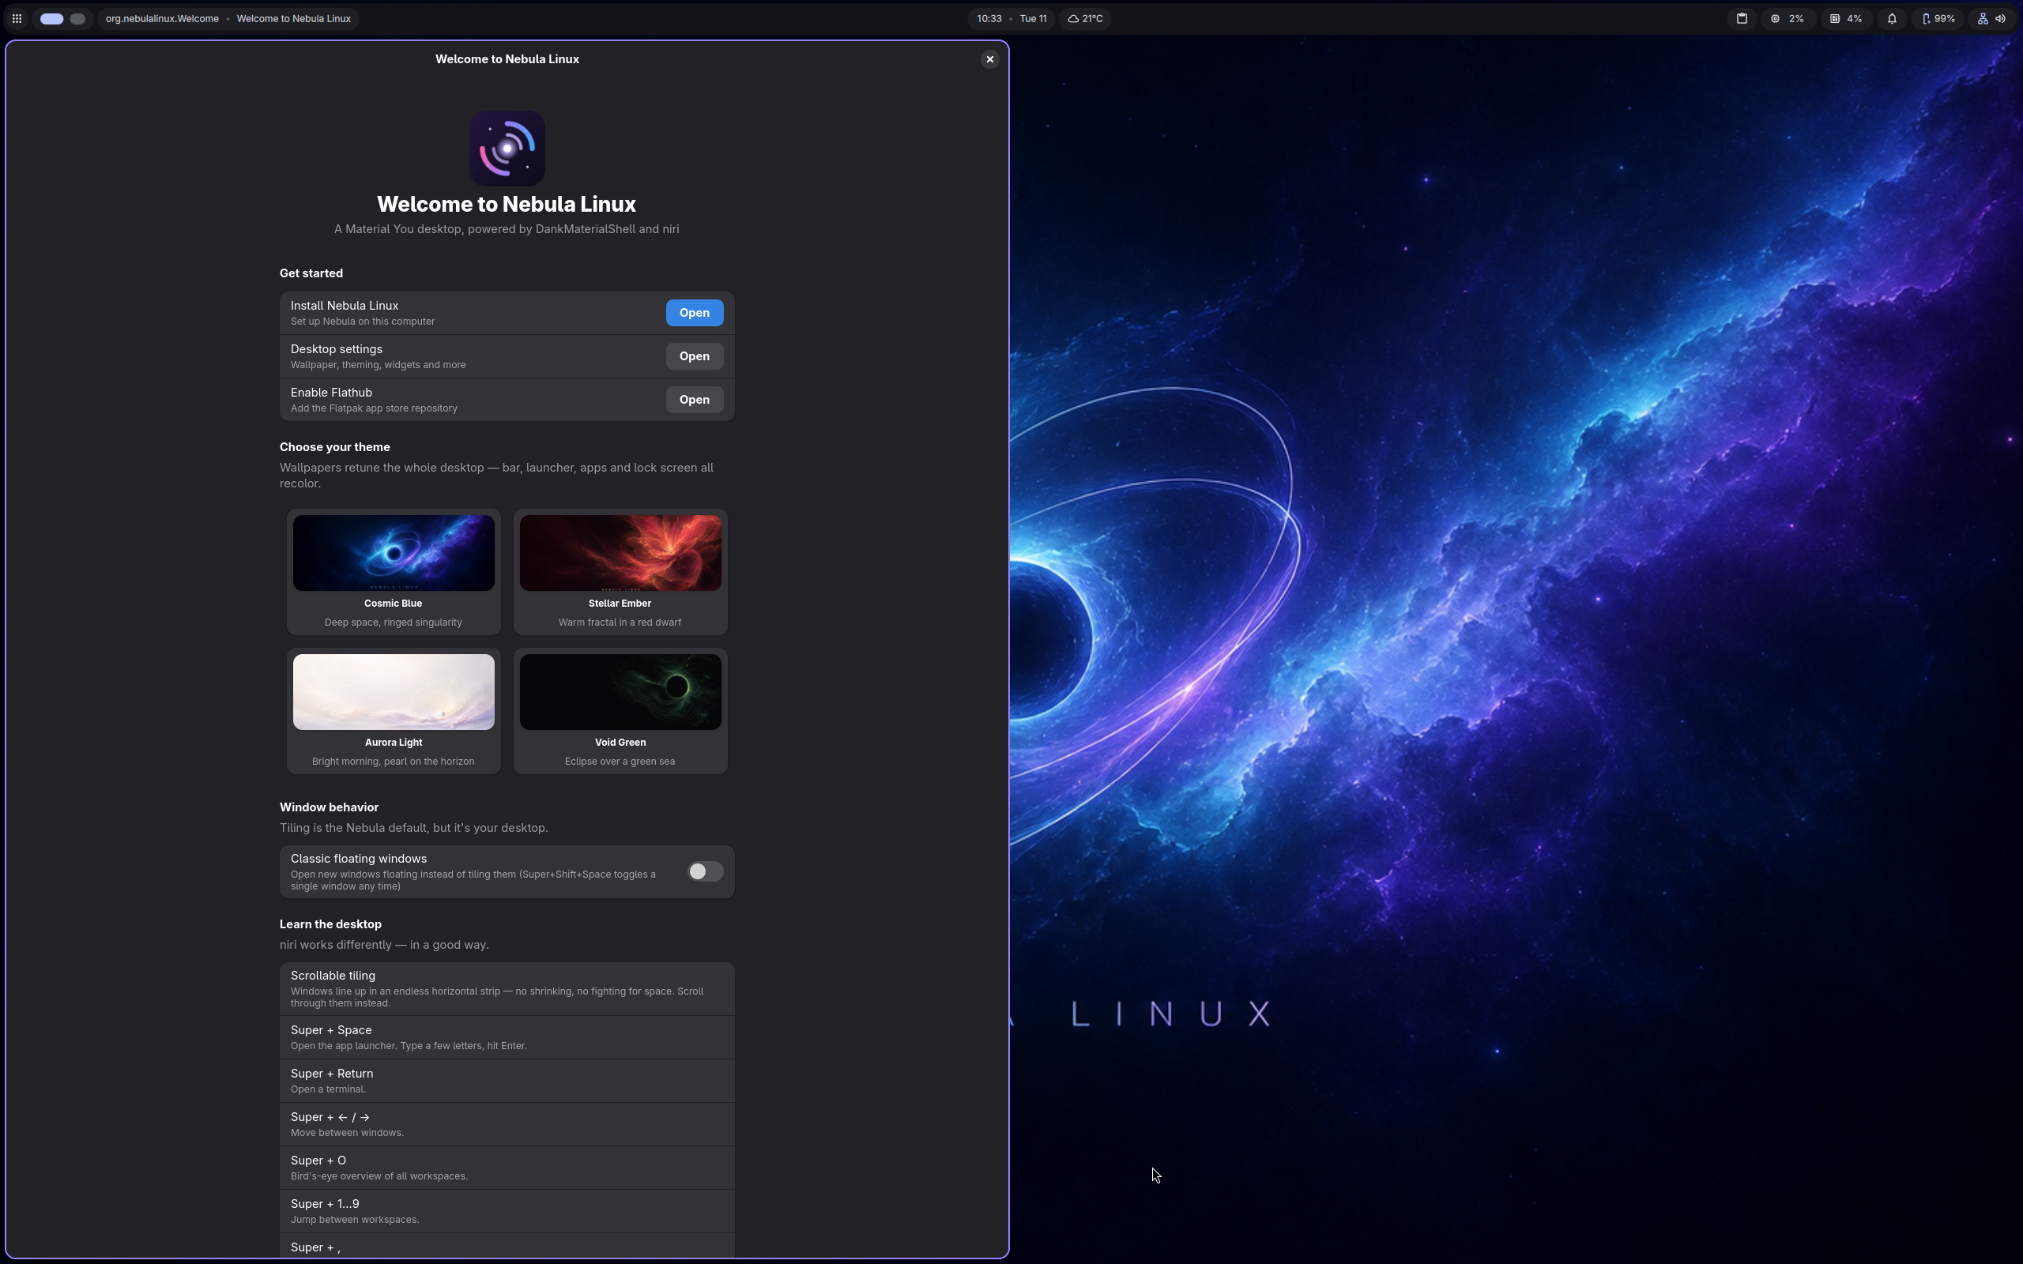The image size is (2023, 1264).
Task: Open the notifications bell
Action: 1892,18
